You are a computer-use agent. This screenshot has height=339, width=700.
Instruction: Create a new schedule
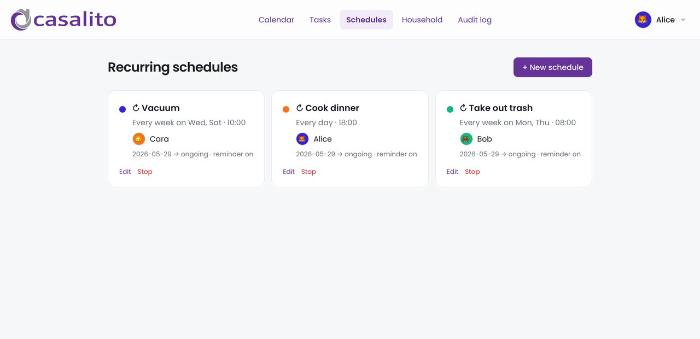pos(553,67)
